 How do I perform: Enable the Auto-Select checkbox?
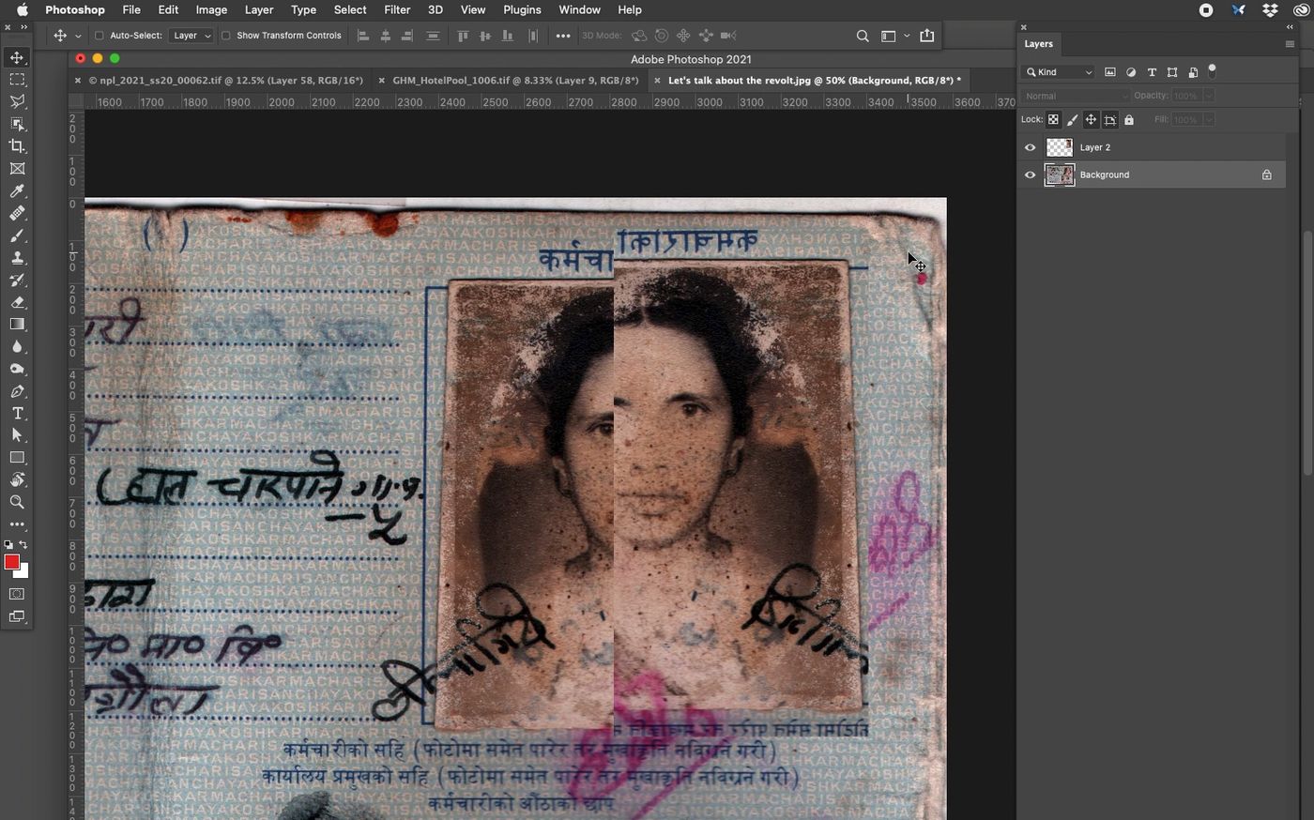(x=99, y=36)
